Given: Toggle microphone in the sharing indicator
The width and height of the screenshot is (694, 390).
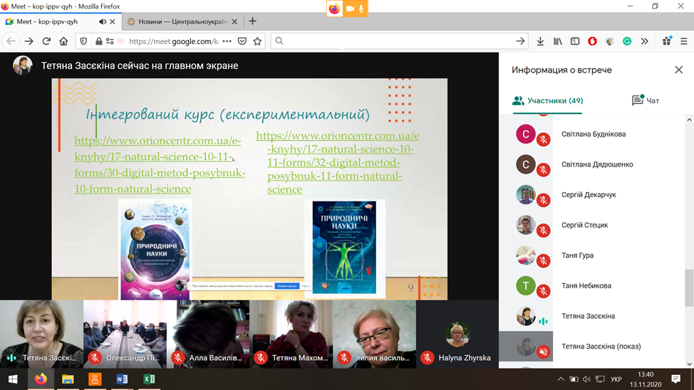Looking at the screenshot, I should point(361,9).
